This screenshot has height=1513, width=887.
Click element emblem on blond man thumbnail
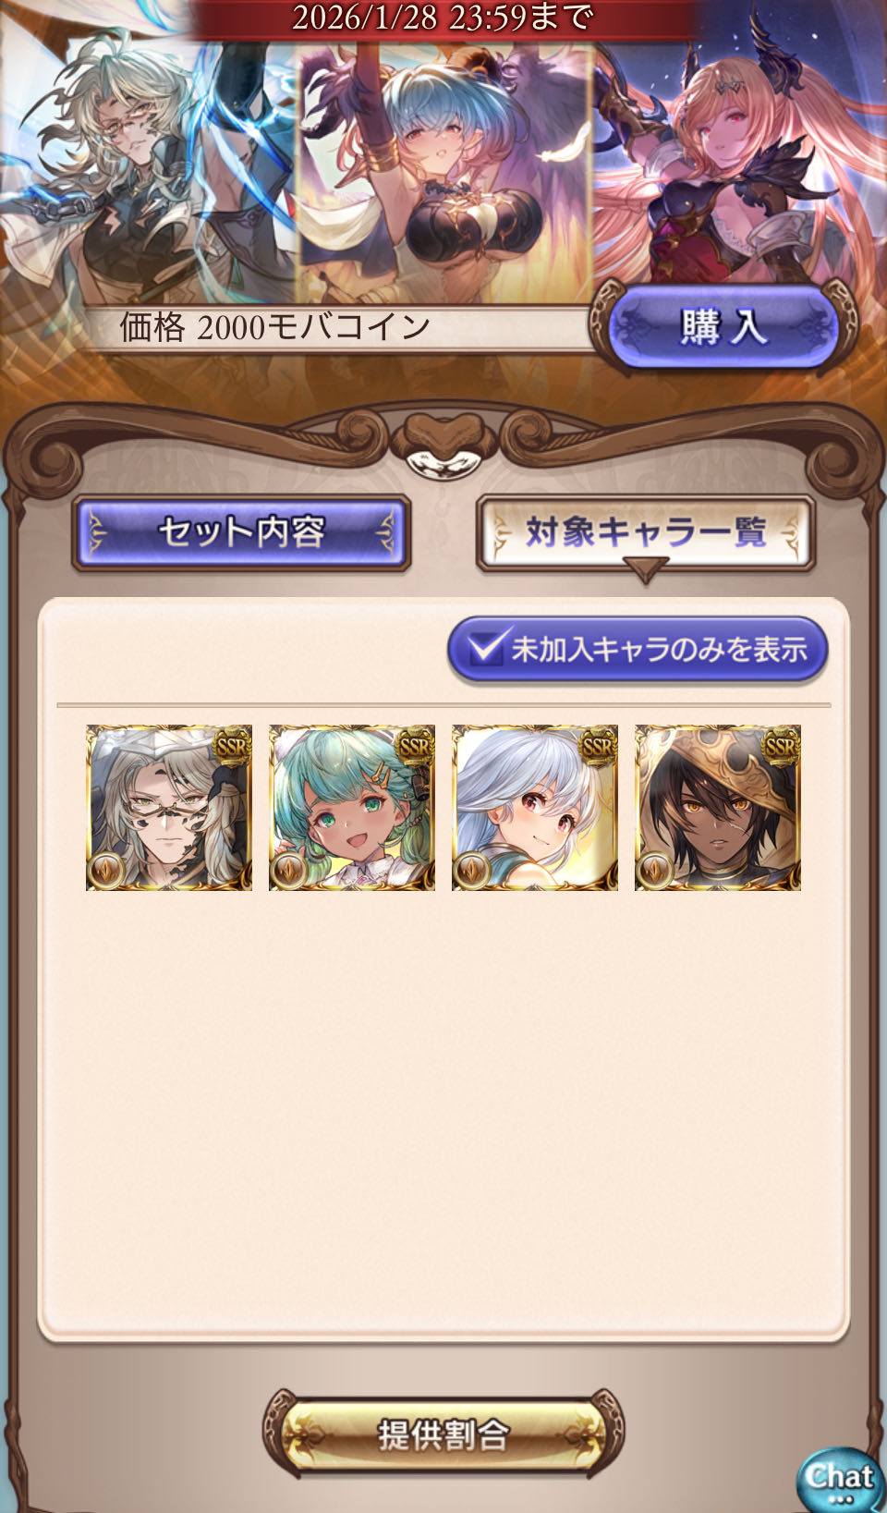click(x=106, y=871)
